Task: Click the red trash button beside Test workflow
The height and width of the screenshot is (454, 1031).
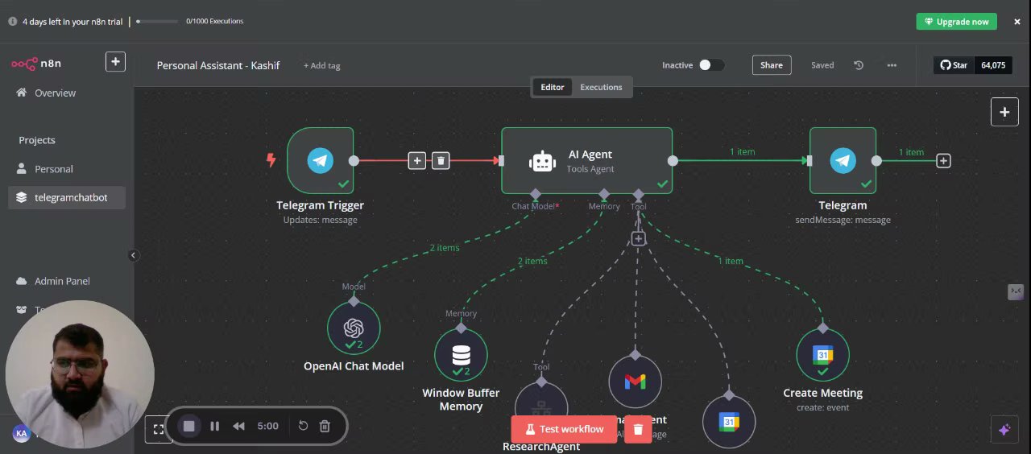Action: coord(638,429)
